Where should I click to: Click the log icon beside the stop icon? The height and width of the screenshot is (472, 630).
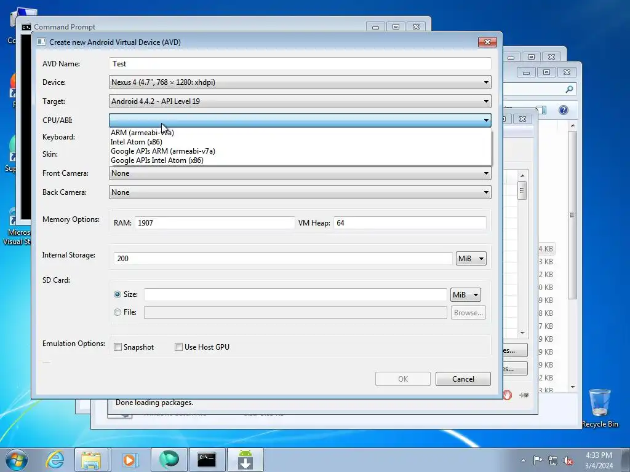coord(524,395)
